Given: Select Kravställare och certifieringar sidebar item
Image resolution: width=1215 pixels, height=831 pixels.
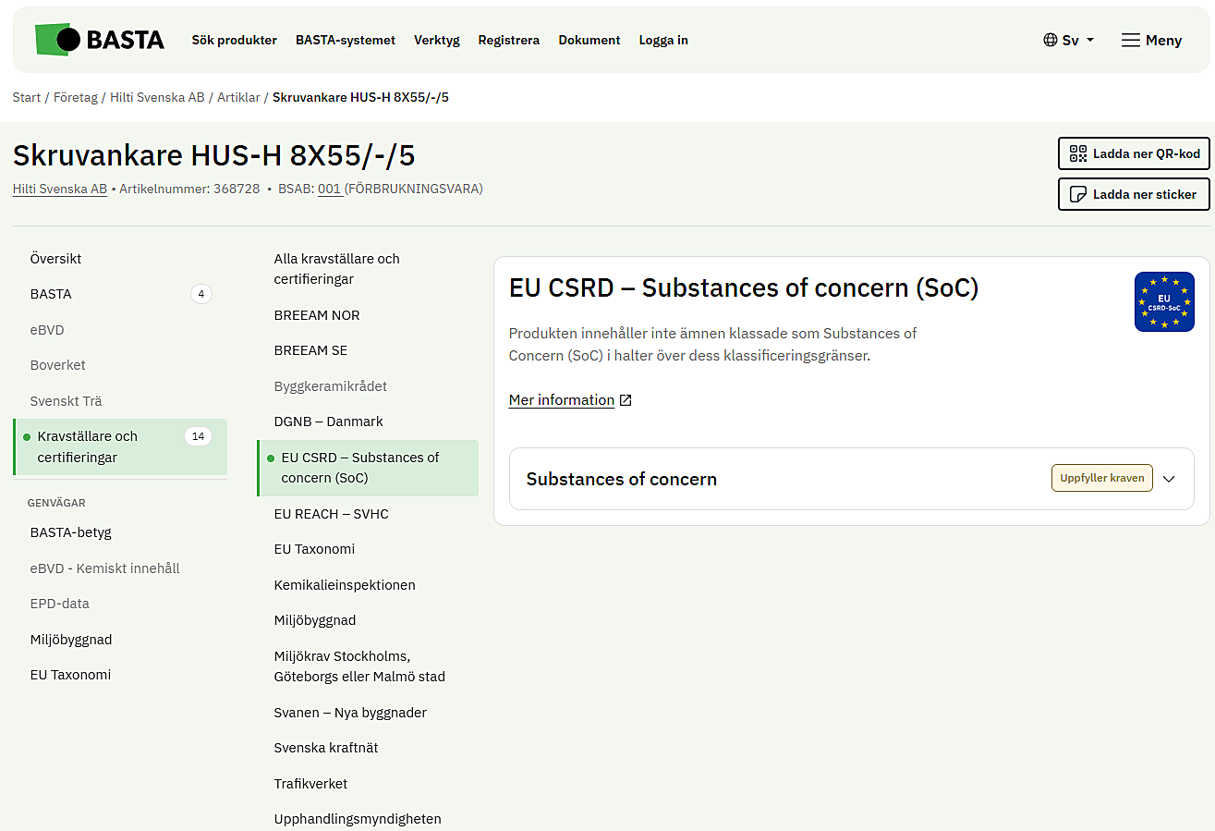Looking at the screenshot, I should click(120, 446).
